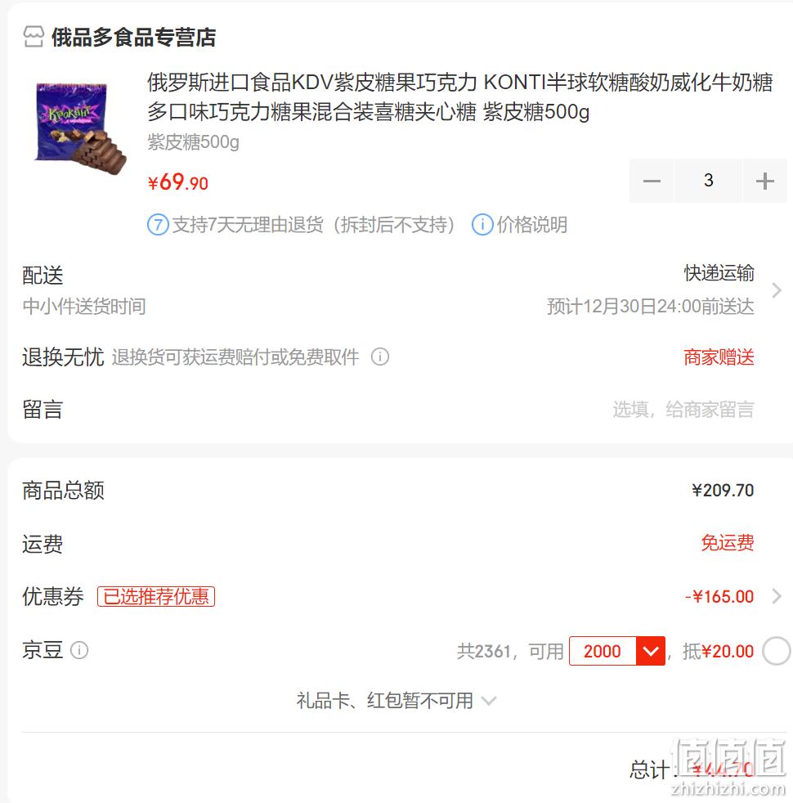Open the 俄品多食品专营店 store page
The height and width of the screenshot is (803, 793).
coord(133,37)
